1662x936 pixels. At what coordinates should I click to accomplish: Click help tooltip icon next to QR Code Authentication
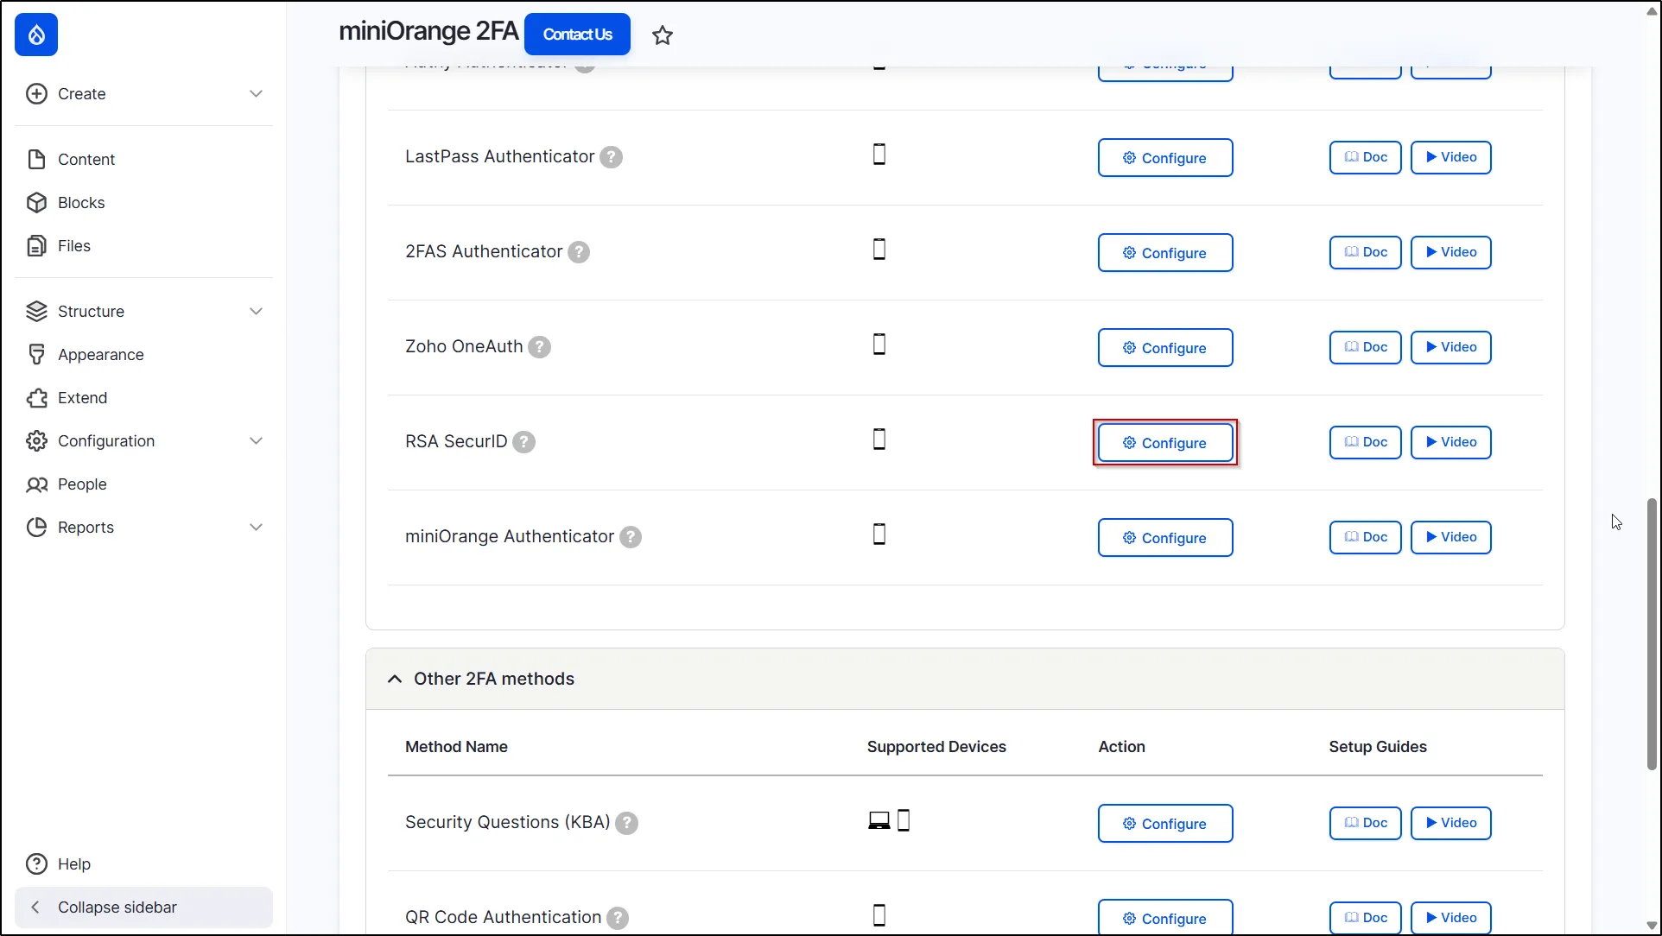[x=618, y=918]
